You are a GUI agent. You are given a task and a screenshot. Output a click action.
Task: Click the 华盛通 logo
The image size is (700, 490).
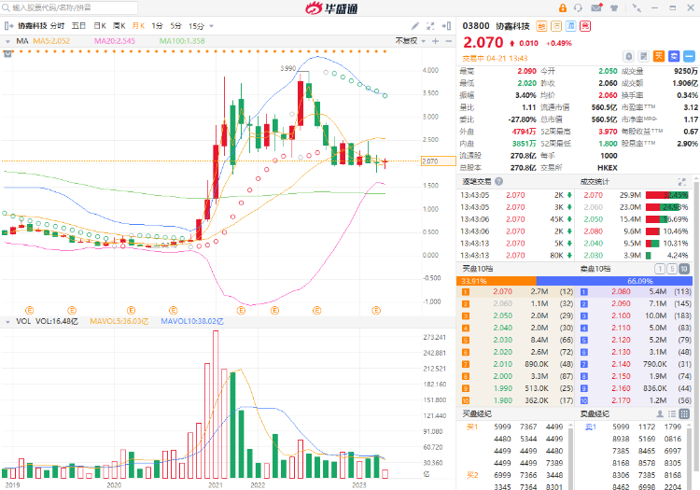331,8
